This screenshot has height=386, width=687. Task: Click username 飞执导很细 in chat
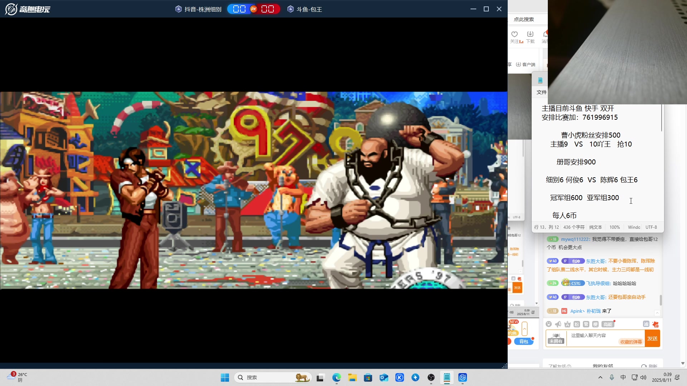(598, 283)
